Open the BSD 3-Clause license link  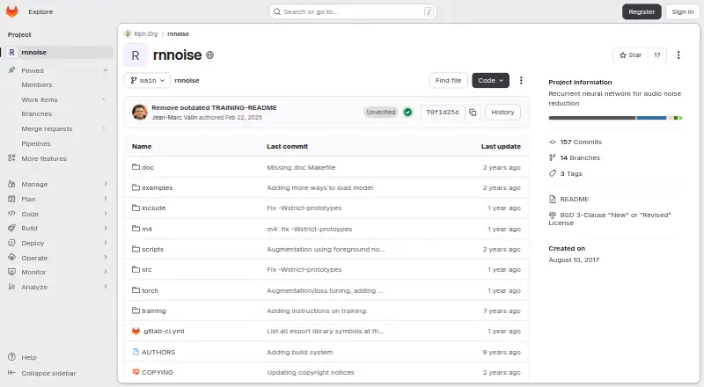point(610,219)
